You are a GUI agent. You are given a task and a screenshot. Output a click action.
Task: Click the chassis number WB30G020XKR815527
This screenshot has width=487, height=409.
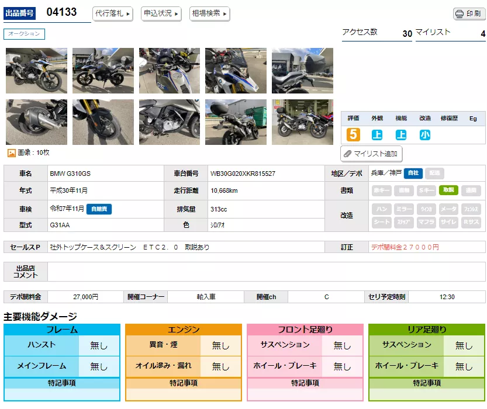[243, 174]
